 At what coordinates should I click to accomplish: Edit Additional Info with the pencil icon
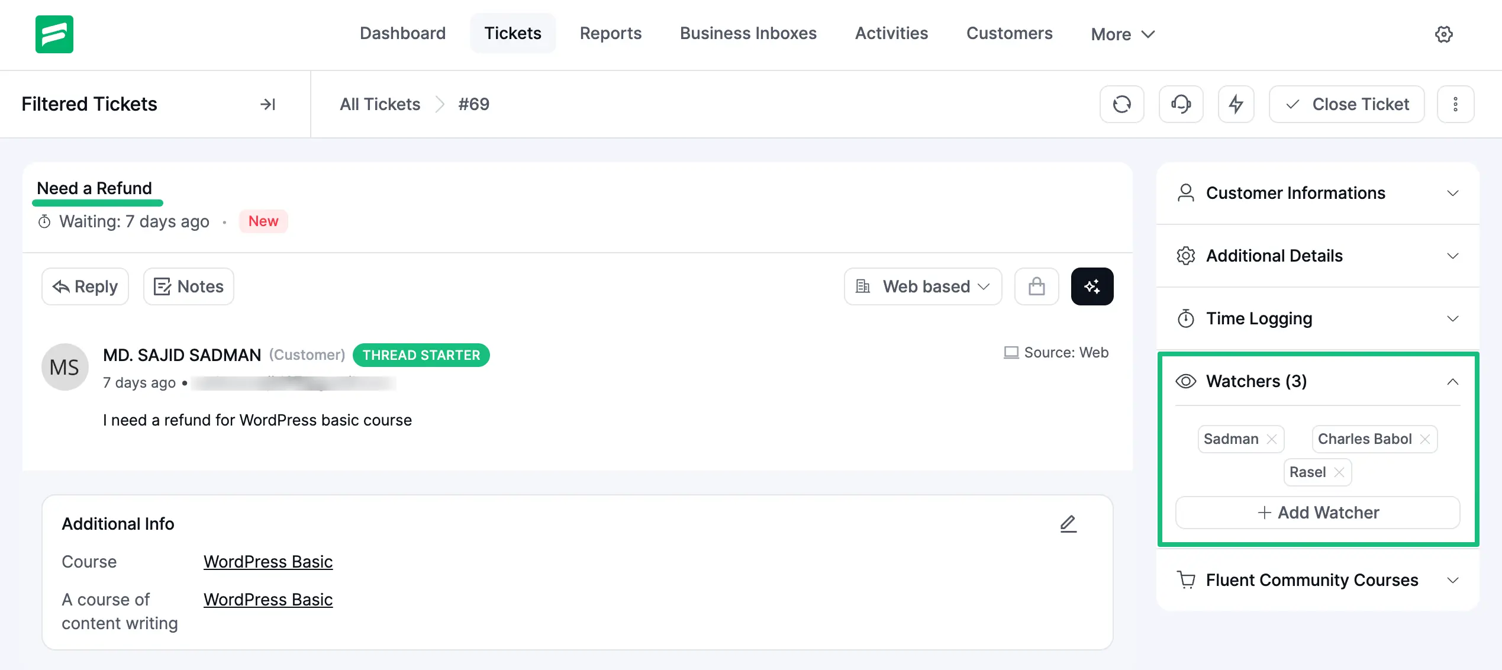click(x=1068, y=523)
